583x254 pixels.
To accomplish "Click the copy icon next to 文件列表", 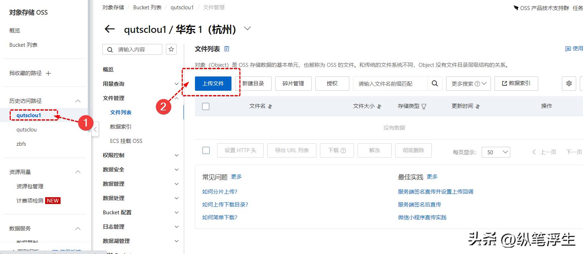I will tap(226, 49).
